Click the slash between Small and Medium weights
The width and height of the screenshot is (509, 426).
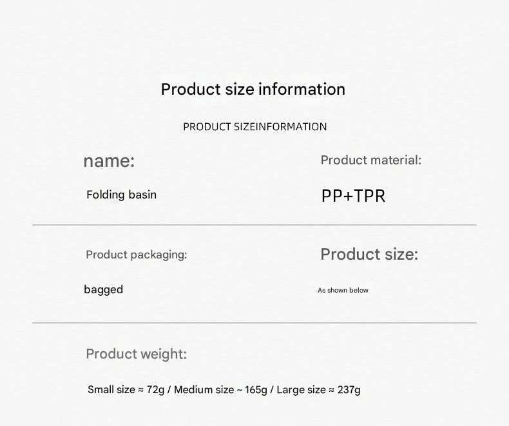pyautogui.click(x=169, y=390)
